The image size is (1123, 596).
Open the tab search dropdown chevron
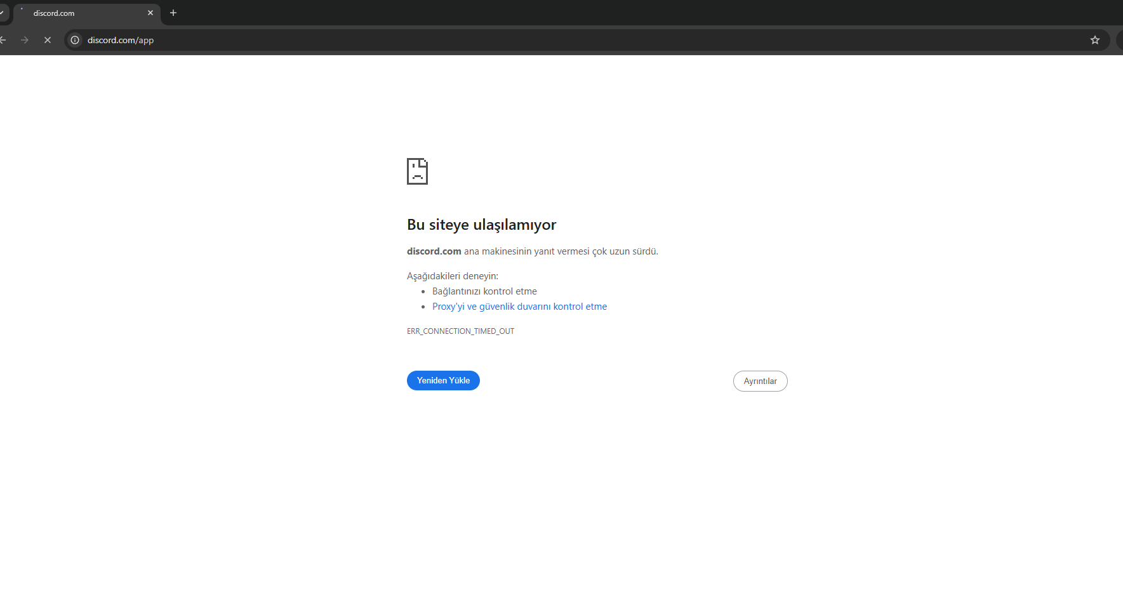2,13
